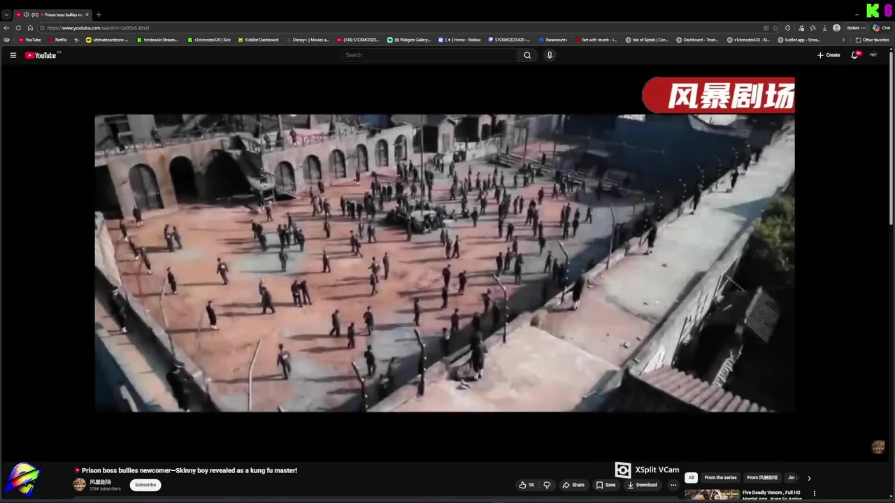The width and height of the screenshot is (895, 503).
Task: Select the All filter chip
Action: coord(691,478)
